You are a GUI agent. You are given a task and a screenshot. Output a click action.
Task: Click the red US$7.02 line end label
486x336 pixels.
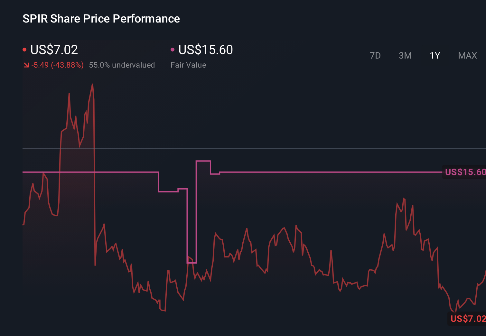[x=468, y=319]
